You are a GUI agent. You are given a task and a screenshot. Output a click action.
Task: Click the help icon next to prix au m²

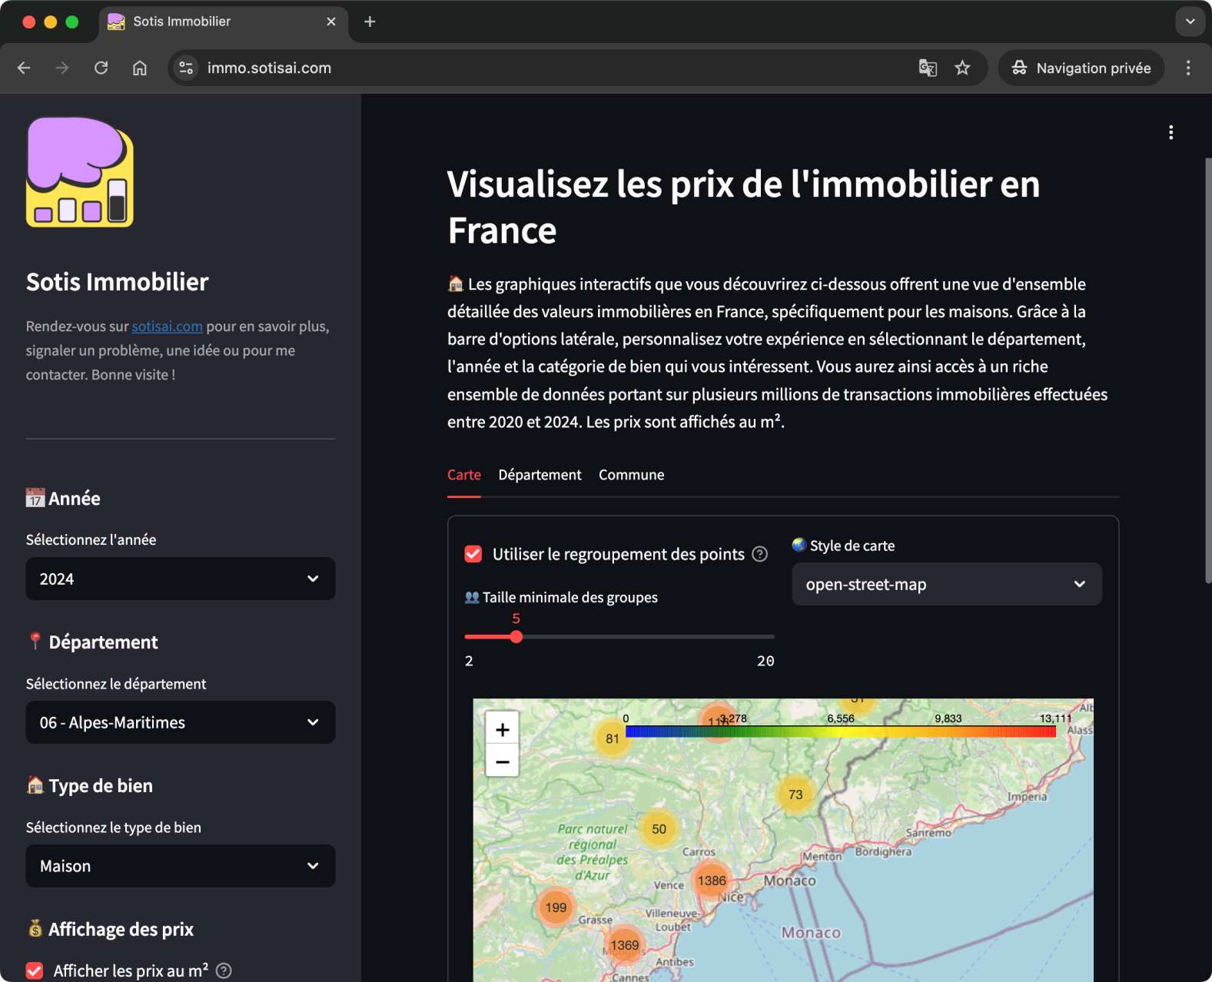point(224,970)
